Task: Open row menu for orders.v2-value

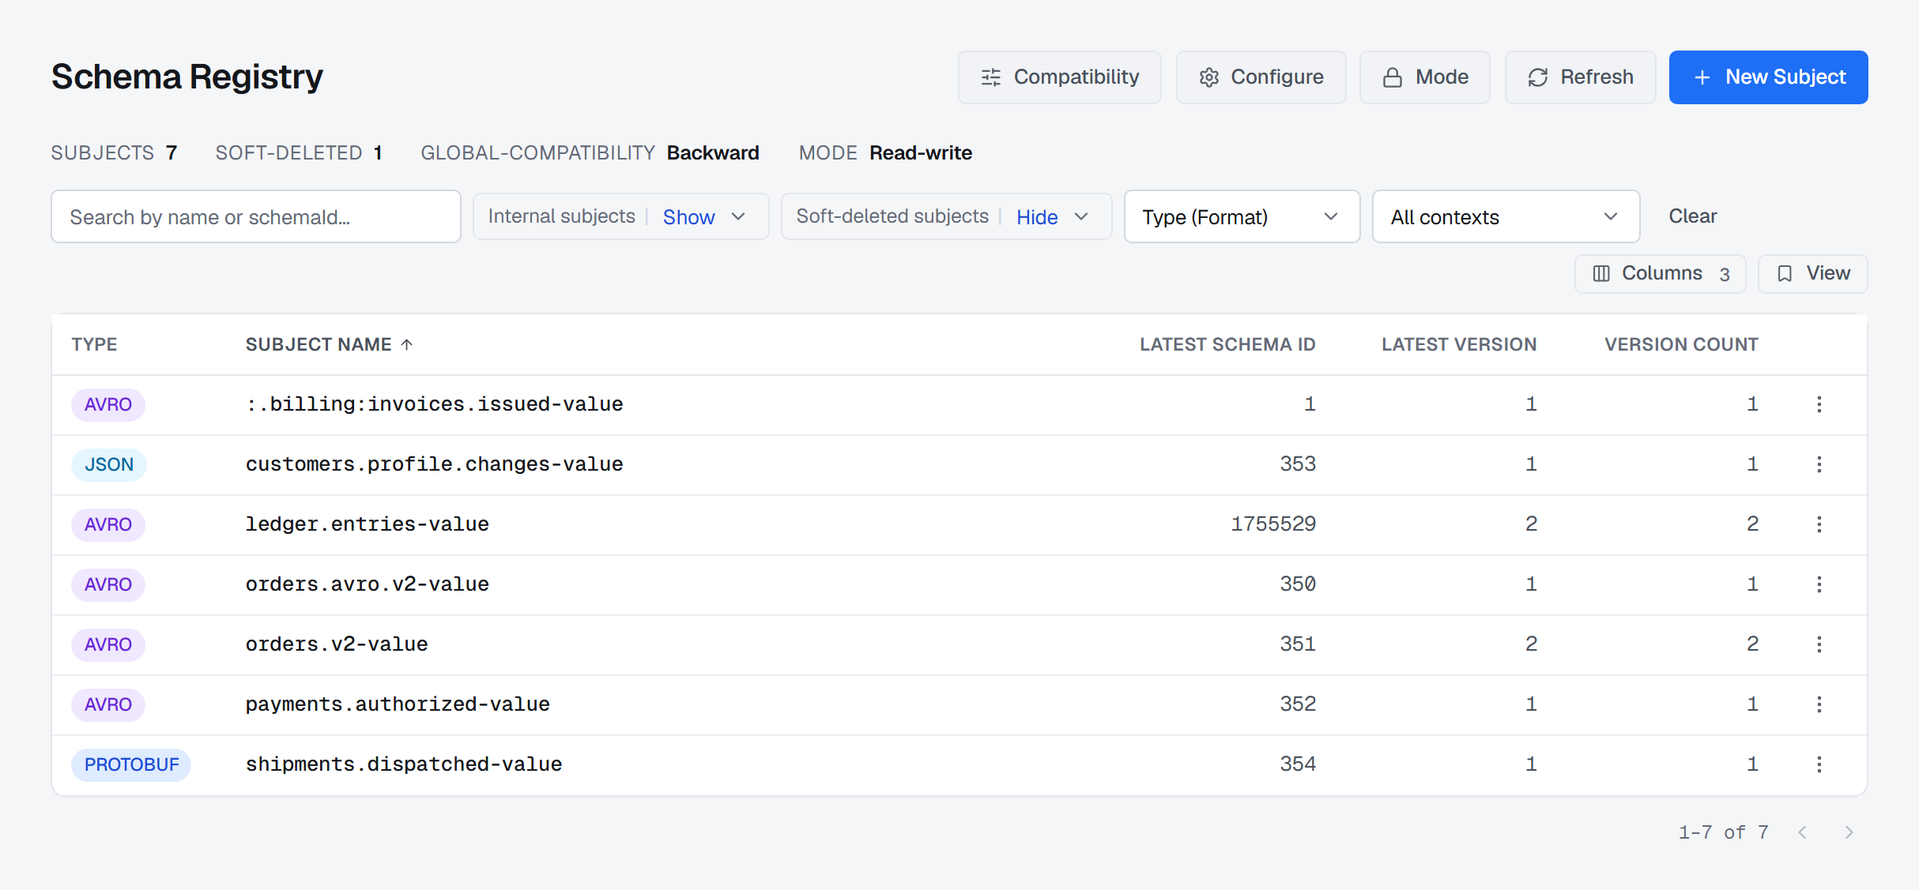Action: [x=1819, y=644]
